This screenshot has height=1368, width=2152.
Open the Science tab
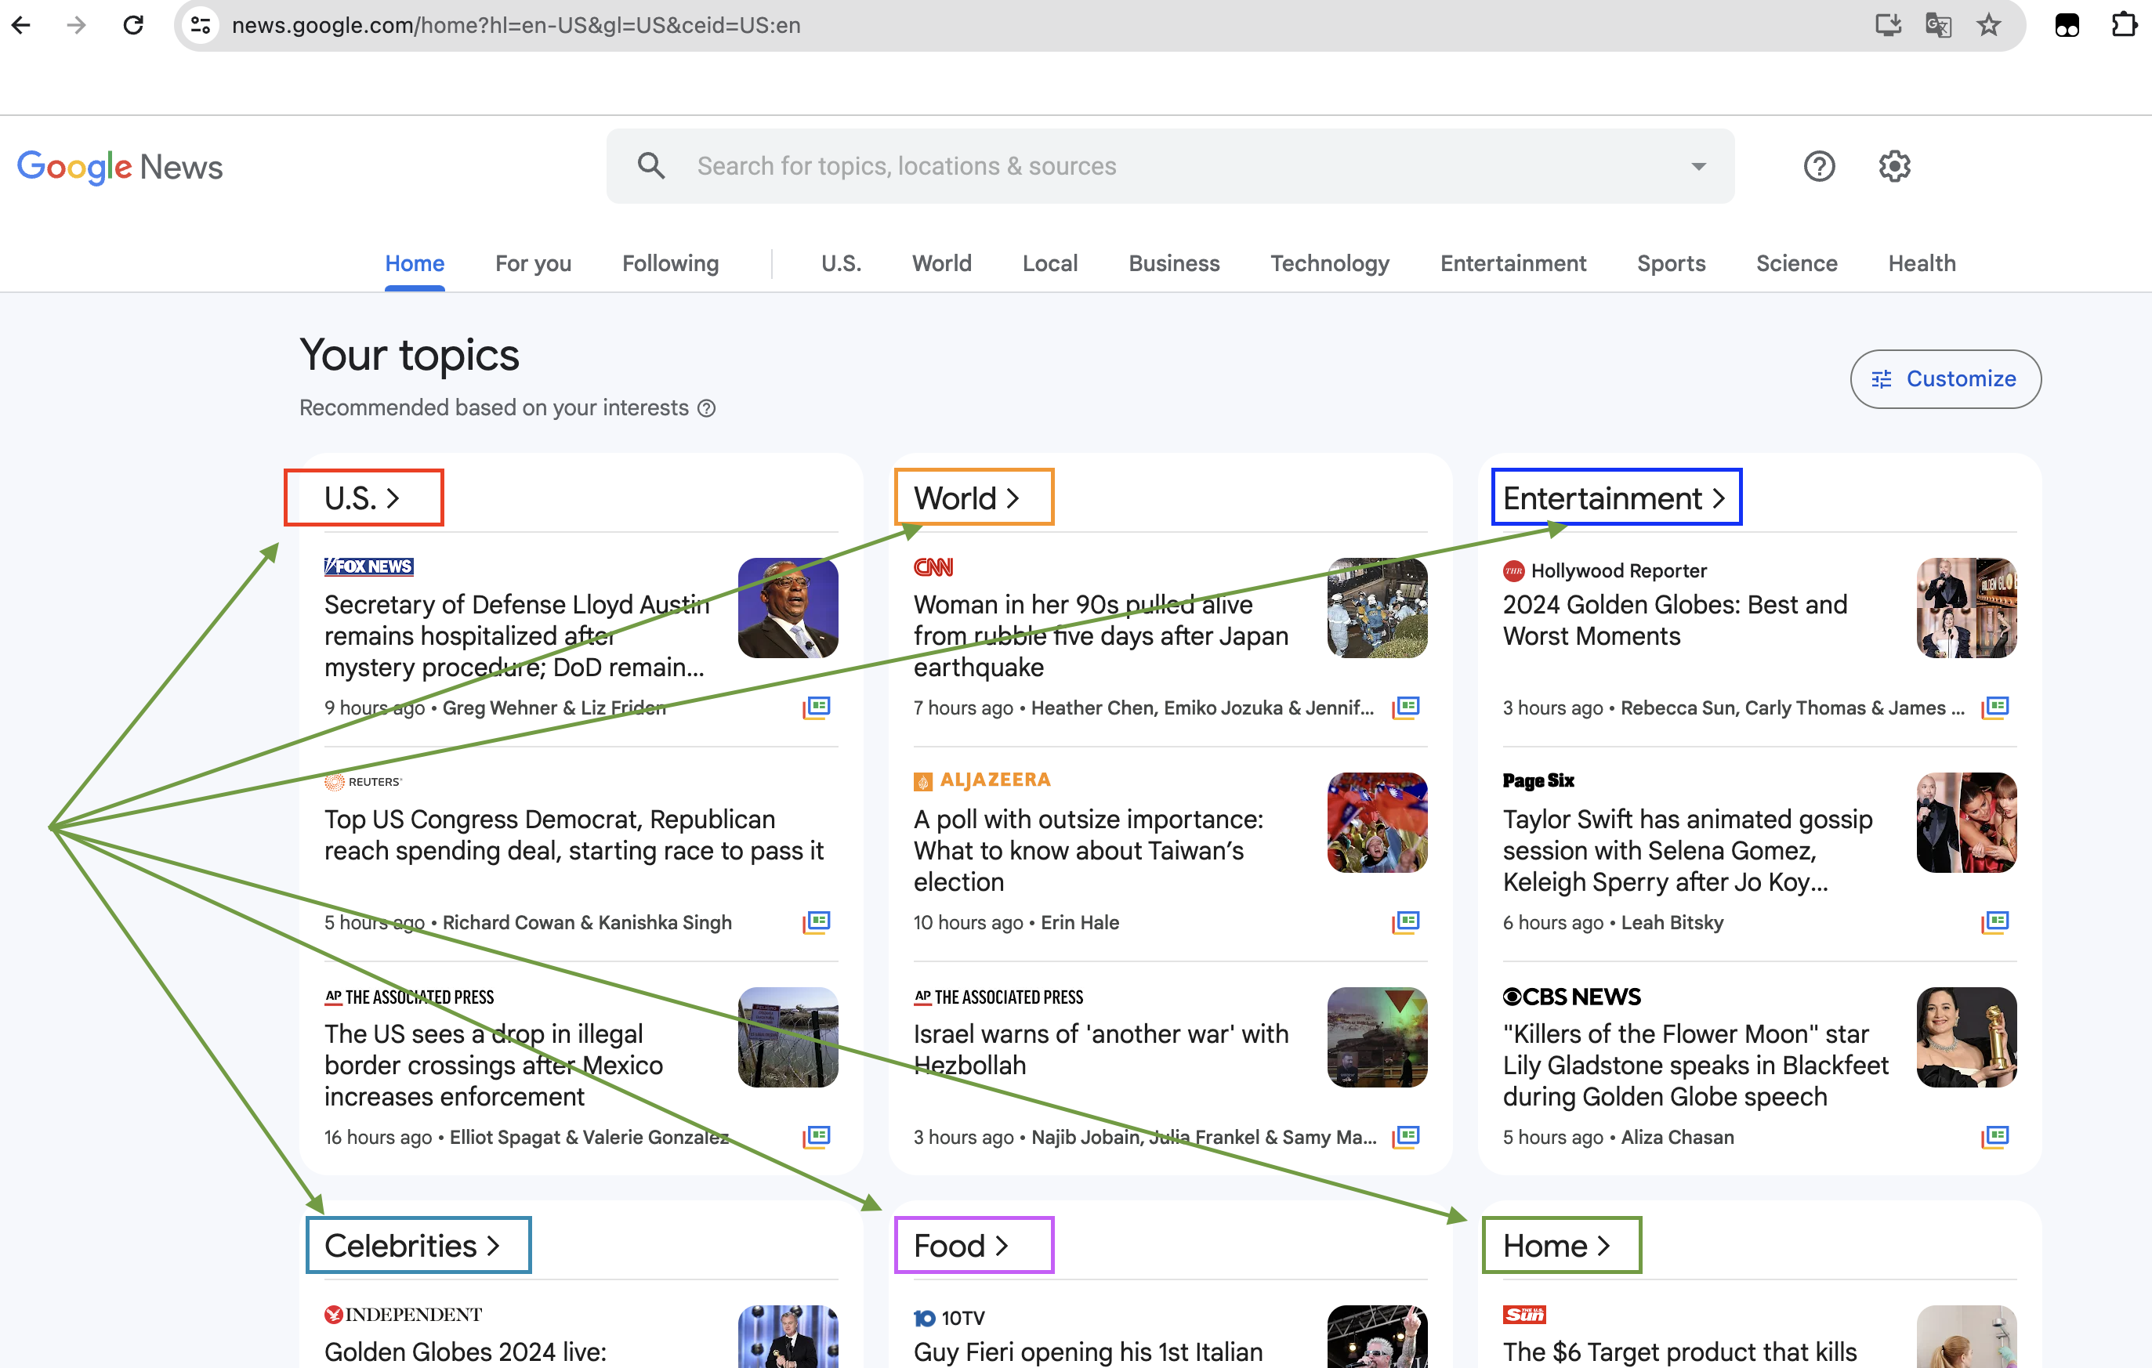(1796, 263)
